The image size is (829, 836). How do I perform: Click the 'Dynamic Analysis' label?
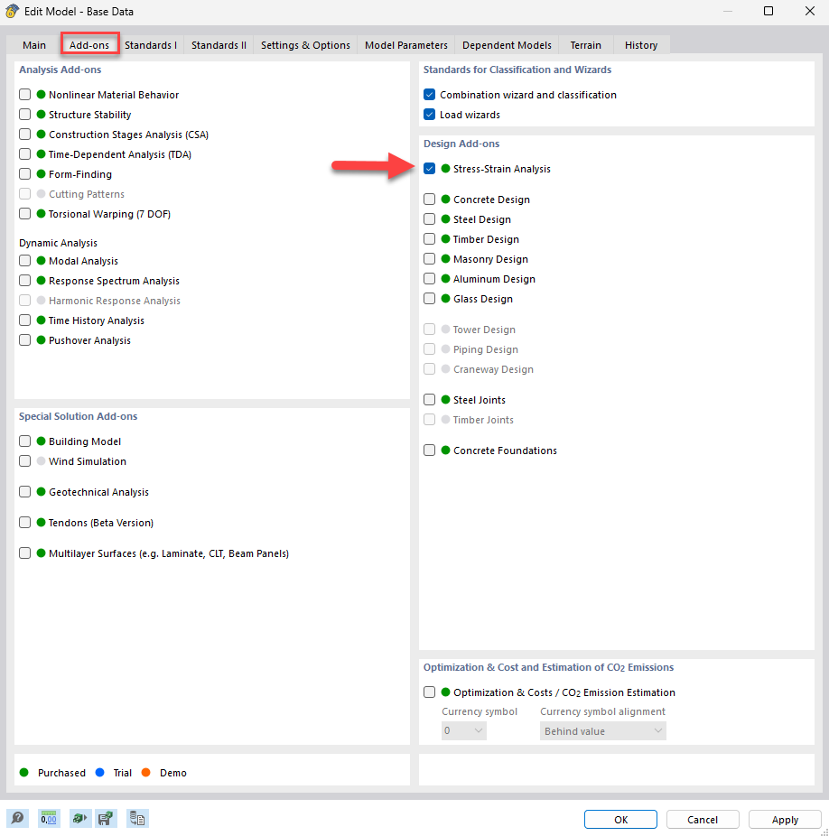58,243
